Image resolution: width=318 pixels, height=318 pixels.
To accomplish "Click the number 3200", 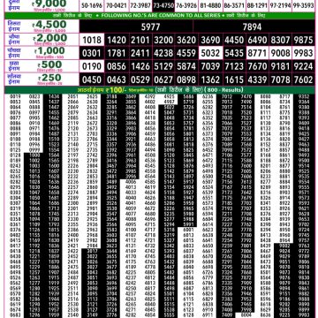I will 163,40.
